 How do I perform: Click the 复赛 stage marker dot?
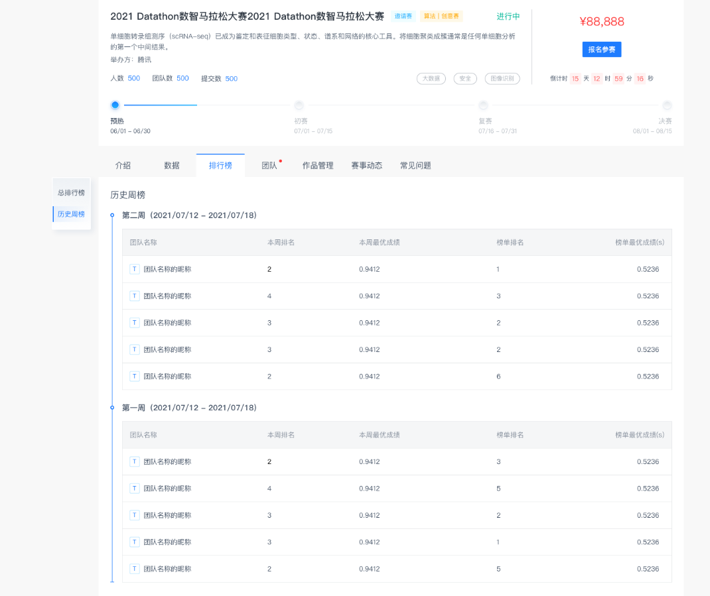tap(484, 105)
